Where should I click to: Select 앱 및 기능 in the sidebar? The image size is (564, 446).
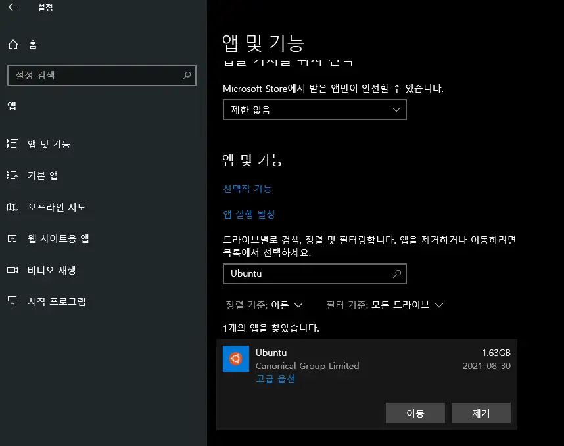(x=49, y=144)
